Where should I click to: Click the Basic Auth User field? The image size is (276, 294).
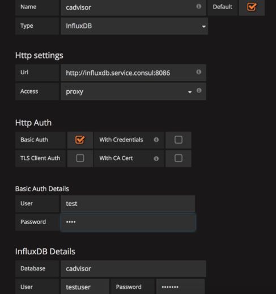click(x=128, y=204)
